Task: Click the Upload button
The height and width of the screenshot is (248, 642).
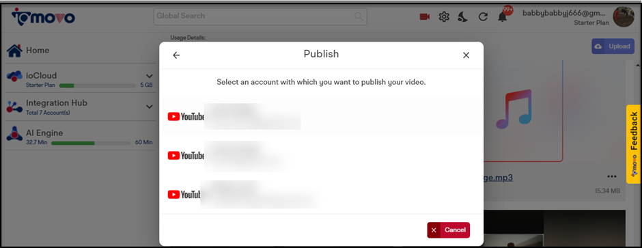Action: click(x=613, y=46)
